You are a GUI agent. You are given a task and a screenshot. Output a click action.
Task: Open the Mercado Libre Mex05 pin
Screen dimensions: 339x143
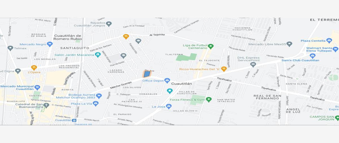(x=289, y=44)
